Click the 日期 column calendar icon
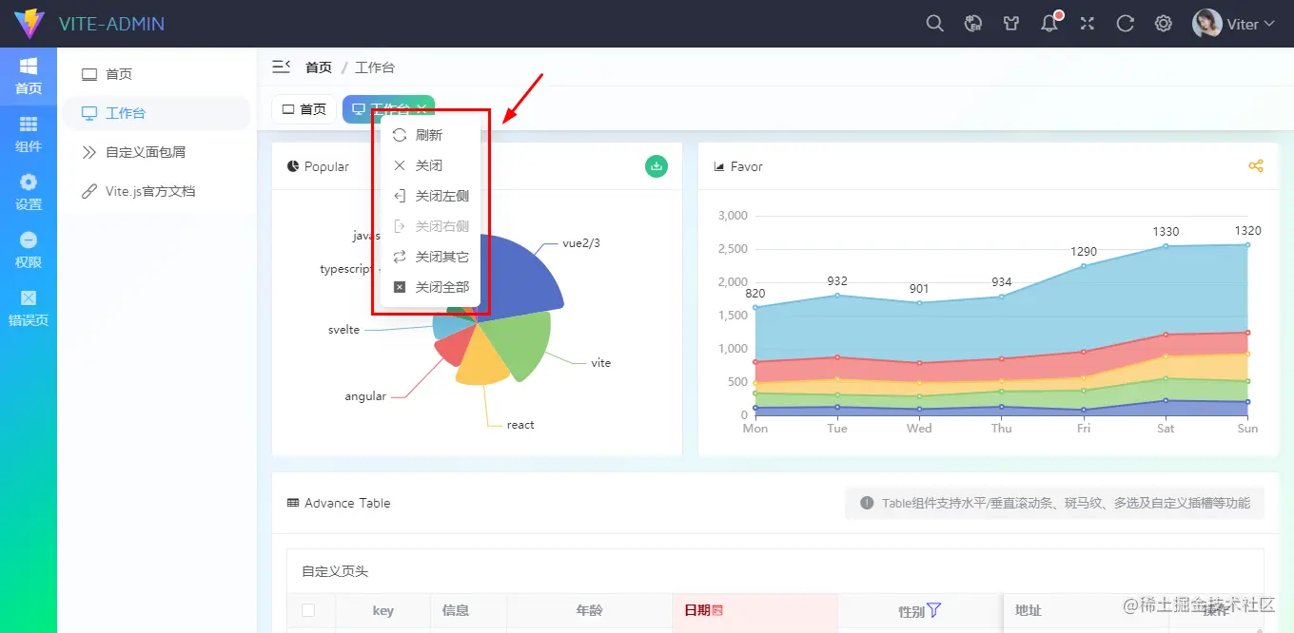 pos(717,610)
